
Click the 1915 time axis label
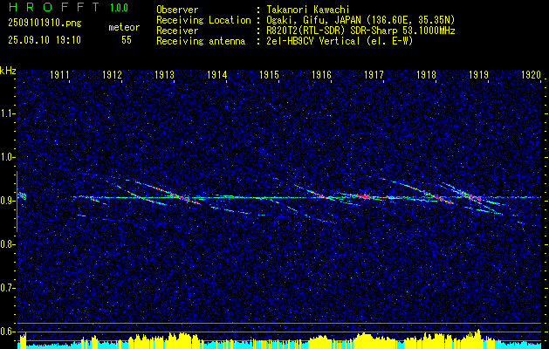pos(269,74)
